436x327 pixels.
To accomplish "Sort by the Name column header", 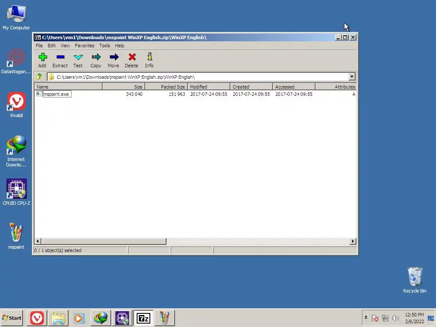I will point(69,87).
